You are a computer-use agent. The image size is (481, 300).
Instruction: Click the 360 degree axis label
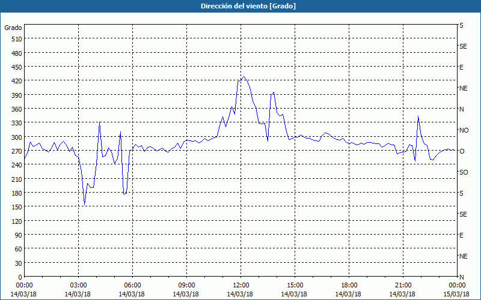pos(17,109)
